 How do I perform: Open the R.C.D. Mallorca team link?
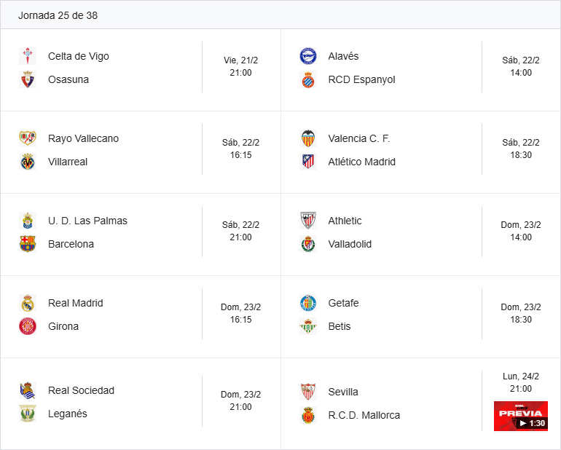coord(364,415)
